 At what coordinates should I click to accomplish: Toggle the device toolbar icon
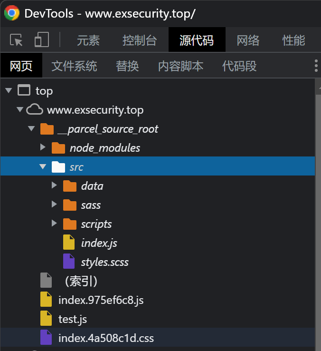[42, 39]
